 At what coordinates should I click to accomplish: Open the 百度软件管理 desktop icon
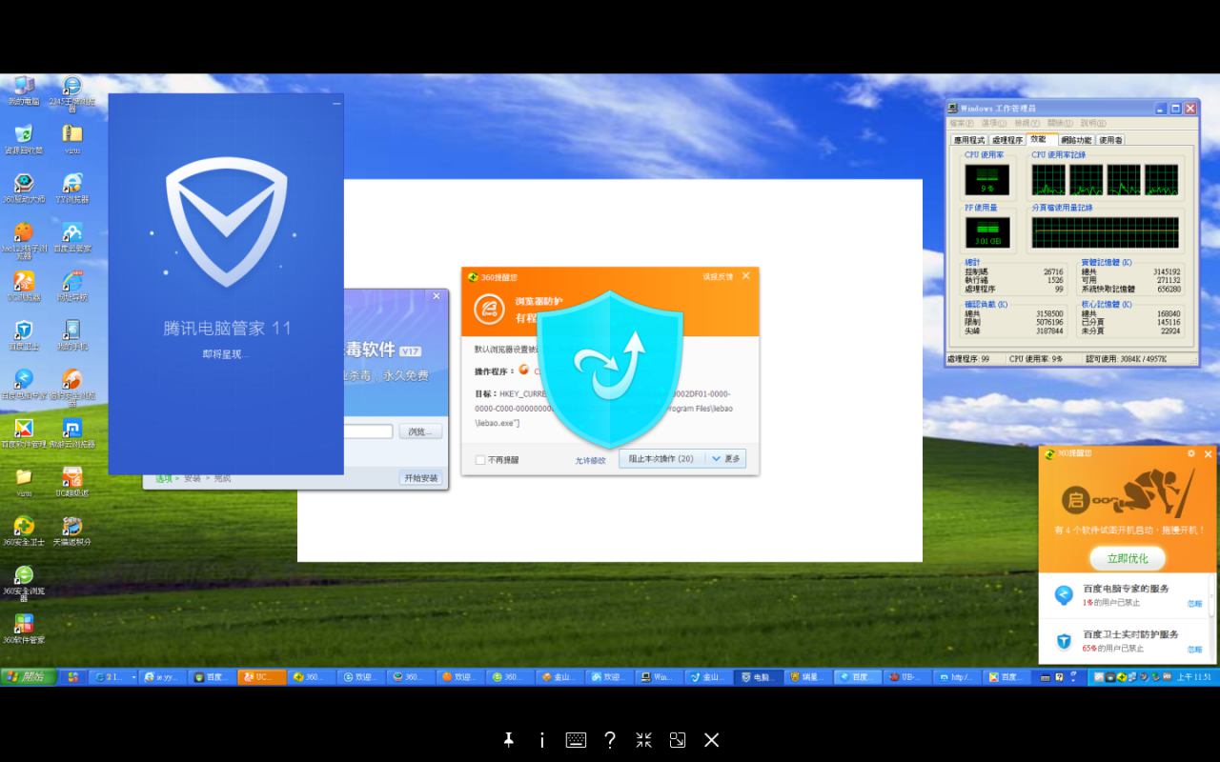click(24, 434)
